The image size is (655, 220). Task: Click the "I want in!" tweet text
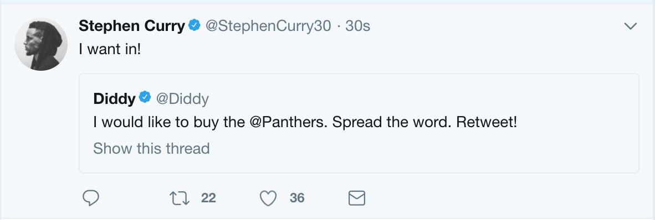[110, 50]
